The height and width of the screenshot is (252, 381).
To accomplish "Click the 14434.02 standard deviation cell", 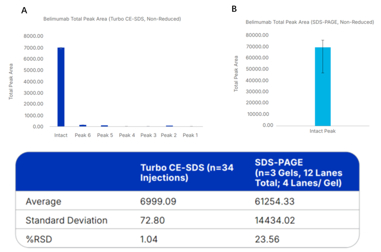I will coord(274,221).
